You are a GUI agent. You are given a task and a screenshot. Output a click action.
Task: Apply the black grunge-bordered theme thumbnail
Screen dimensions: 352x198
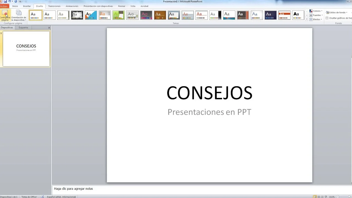(77, 15)
